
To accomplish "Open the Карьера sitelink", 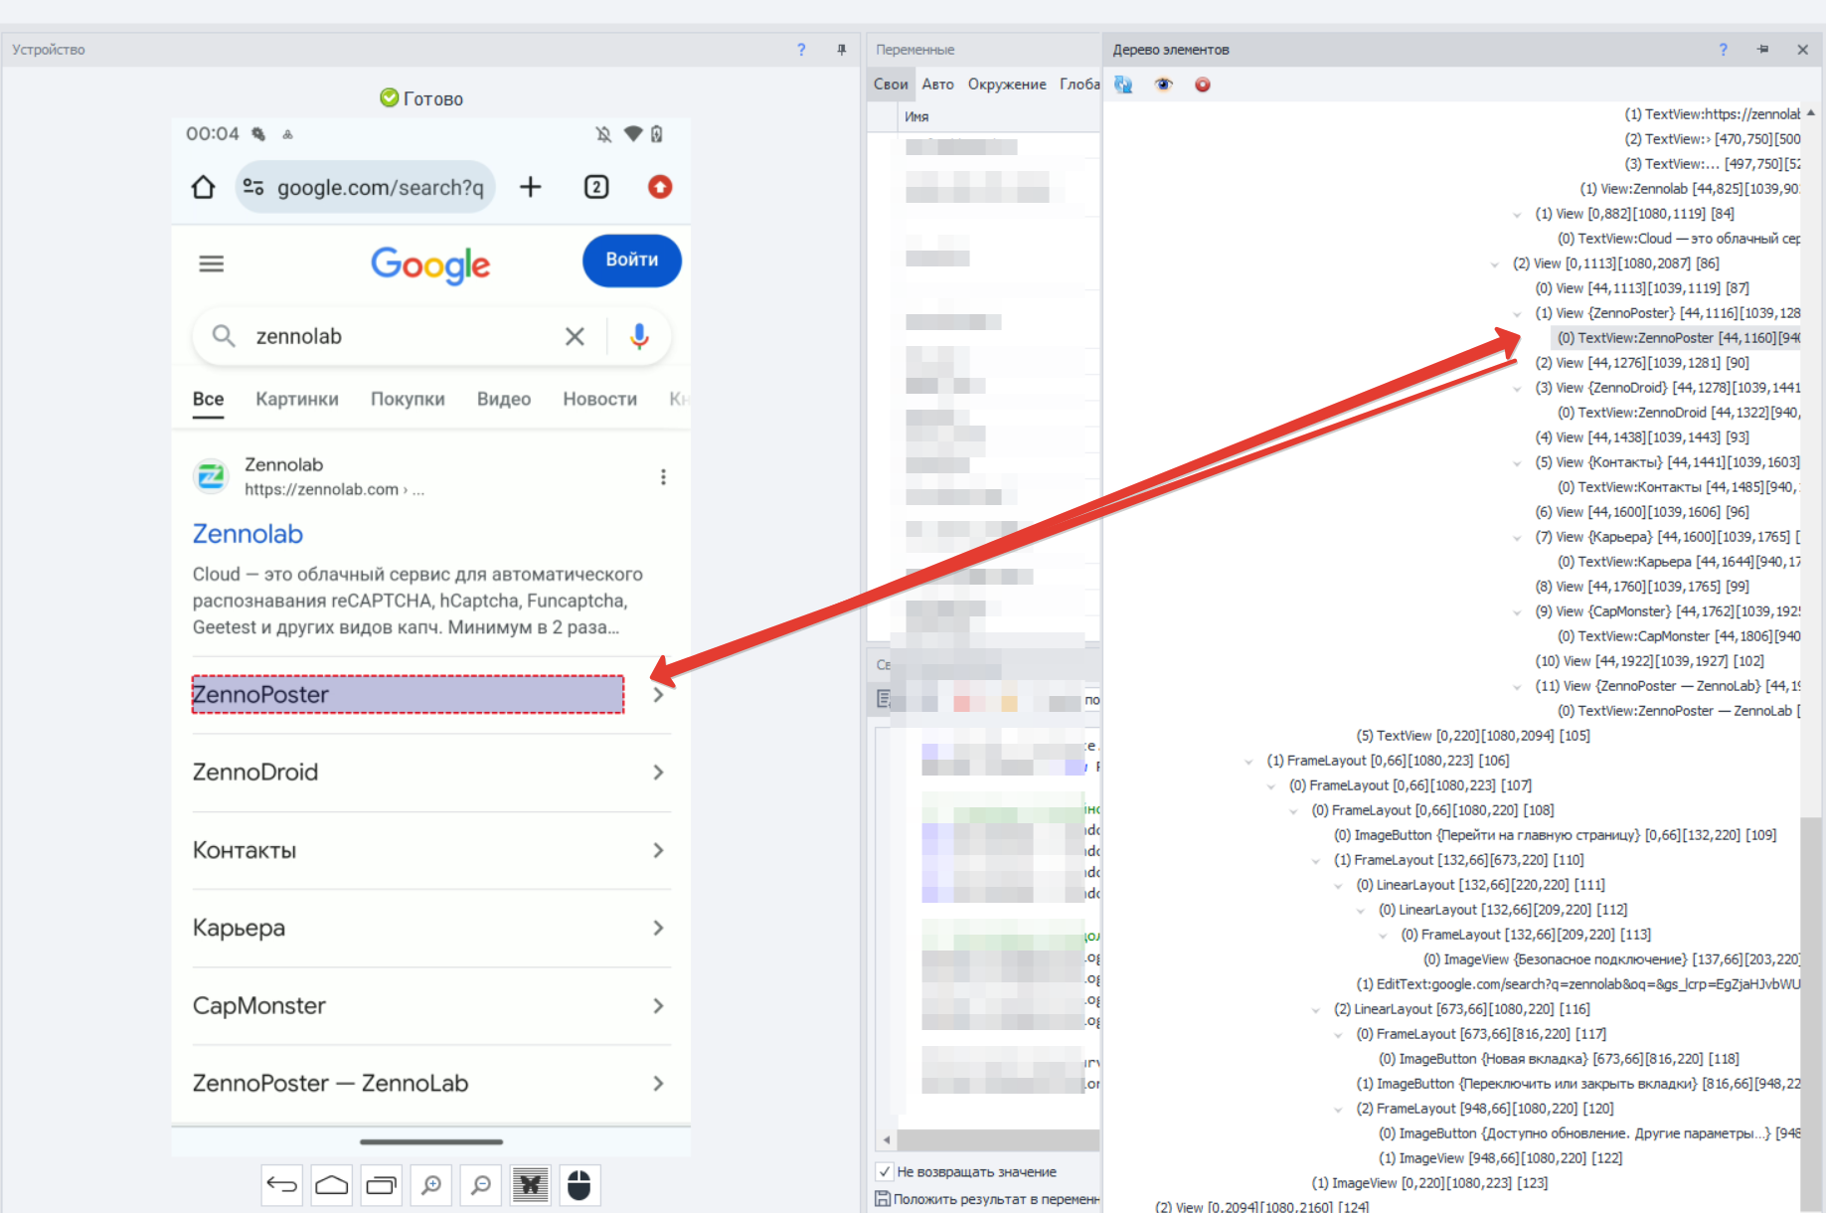I will [239, 928].
